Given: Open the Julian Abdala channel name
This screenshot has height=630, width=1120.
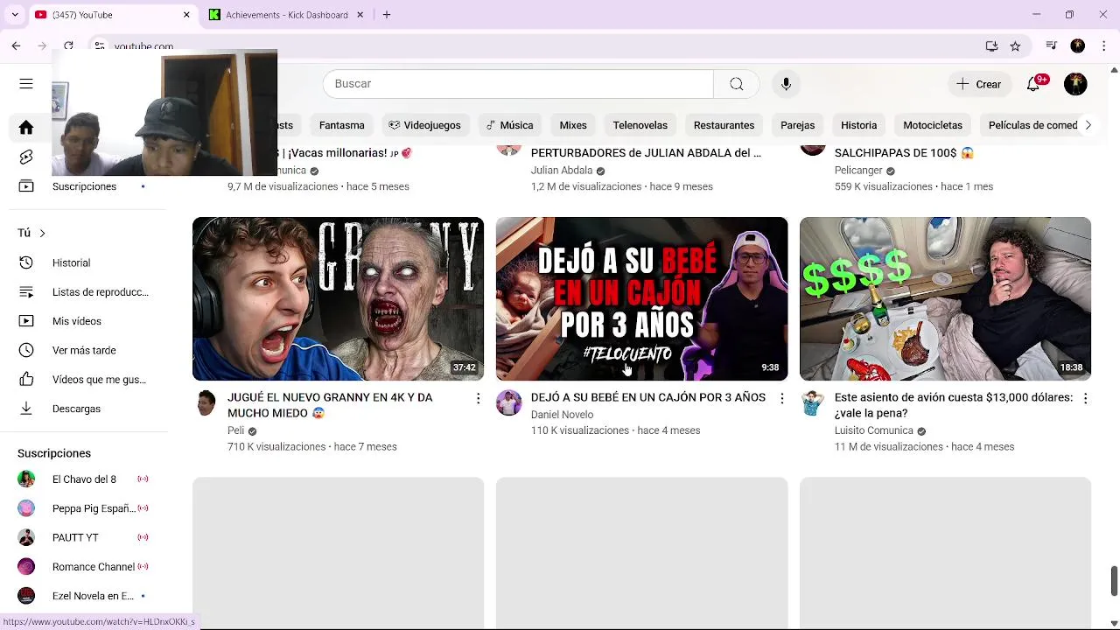Looking at the screenshot, I should [x=562, y=171].
